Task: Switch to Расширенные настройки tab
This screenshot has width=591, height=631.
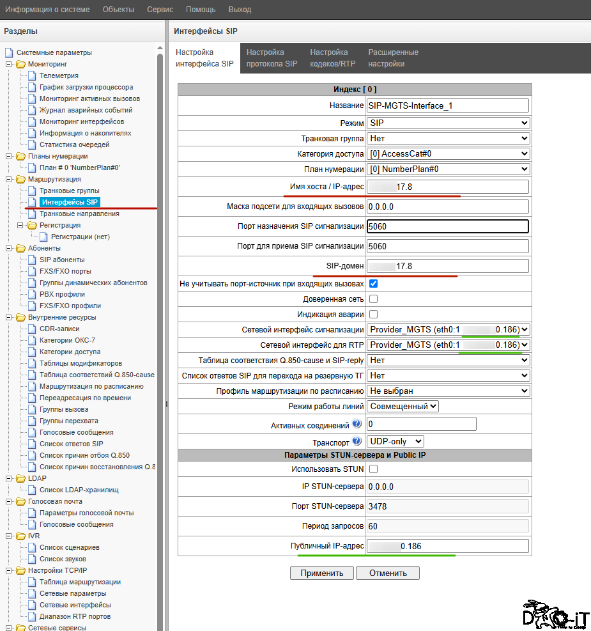Action: pos(393,58)
